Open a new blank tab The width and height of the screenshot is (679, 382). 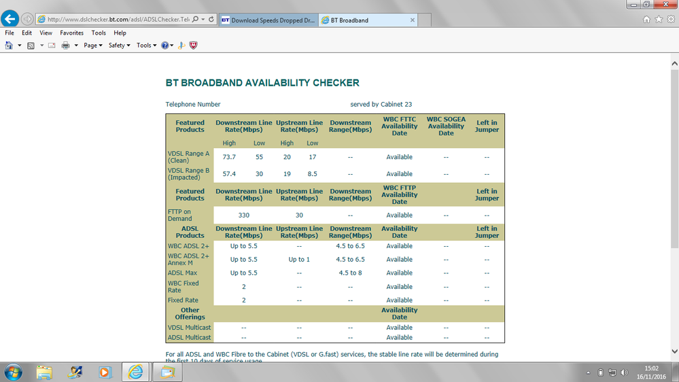pyautogui.click(x=424, y=20)
